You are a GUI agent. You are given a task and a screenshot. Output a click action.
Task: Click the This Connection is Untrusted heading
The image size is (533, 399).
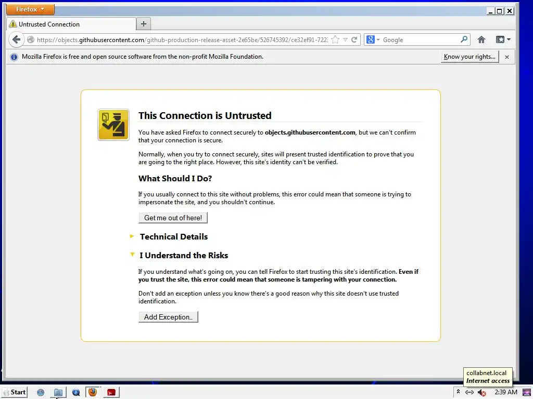tap(205, 115)
